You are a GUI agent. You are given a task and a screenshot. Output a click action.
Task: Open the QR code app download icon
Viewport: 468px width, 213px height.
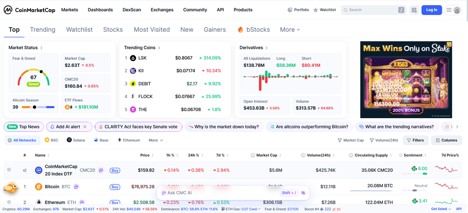click(x=414, y=10)
